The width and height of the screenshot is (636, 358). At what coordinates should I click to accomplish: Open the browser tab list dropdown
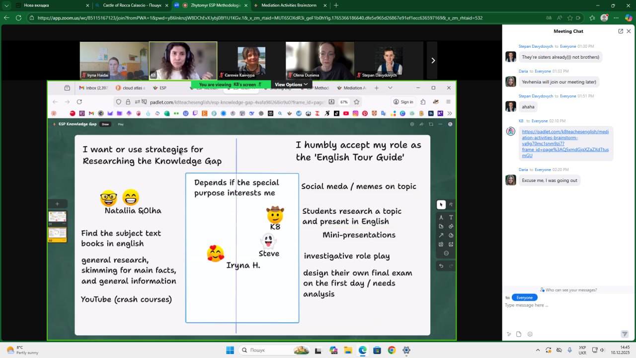pyautogui.click(x=6, y=5)
